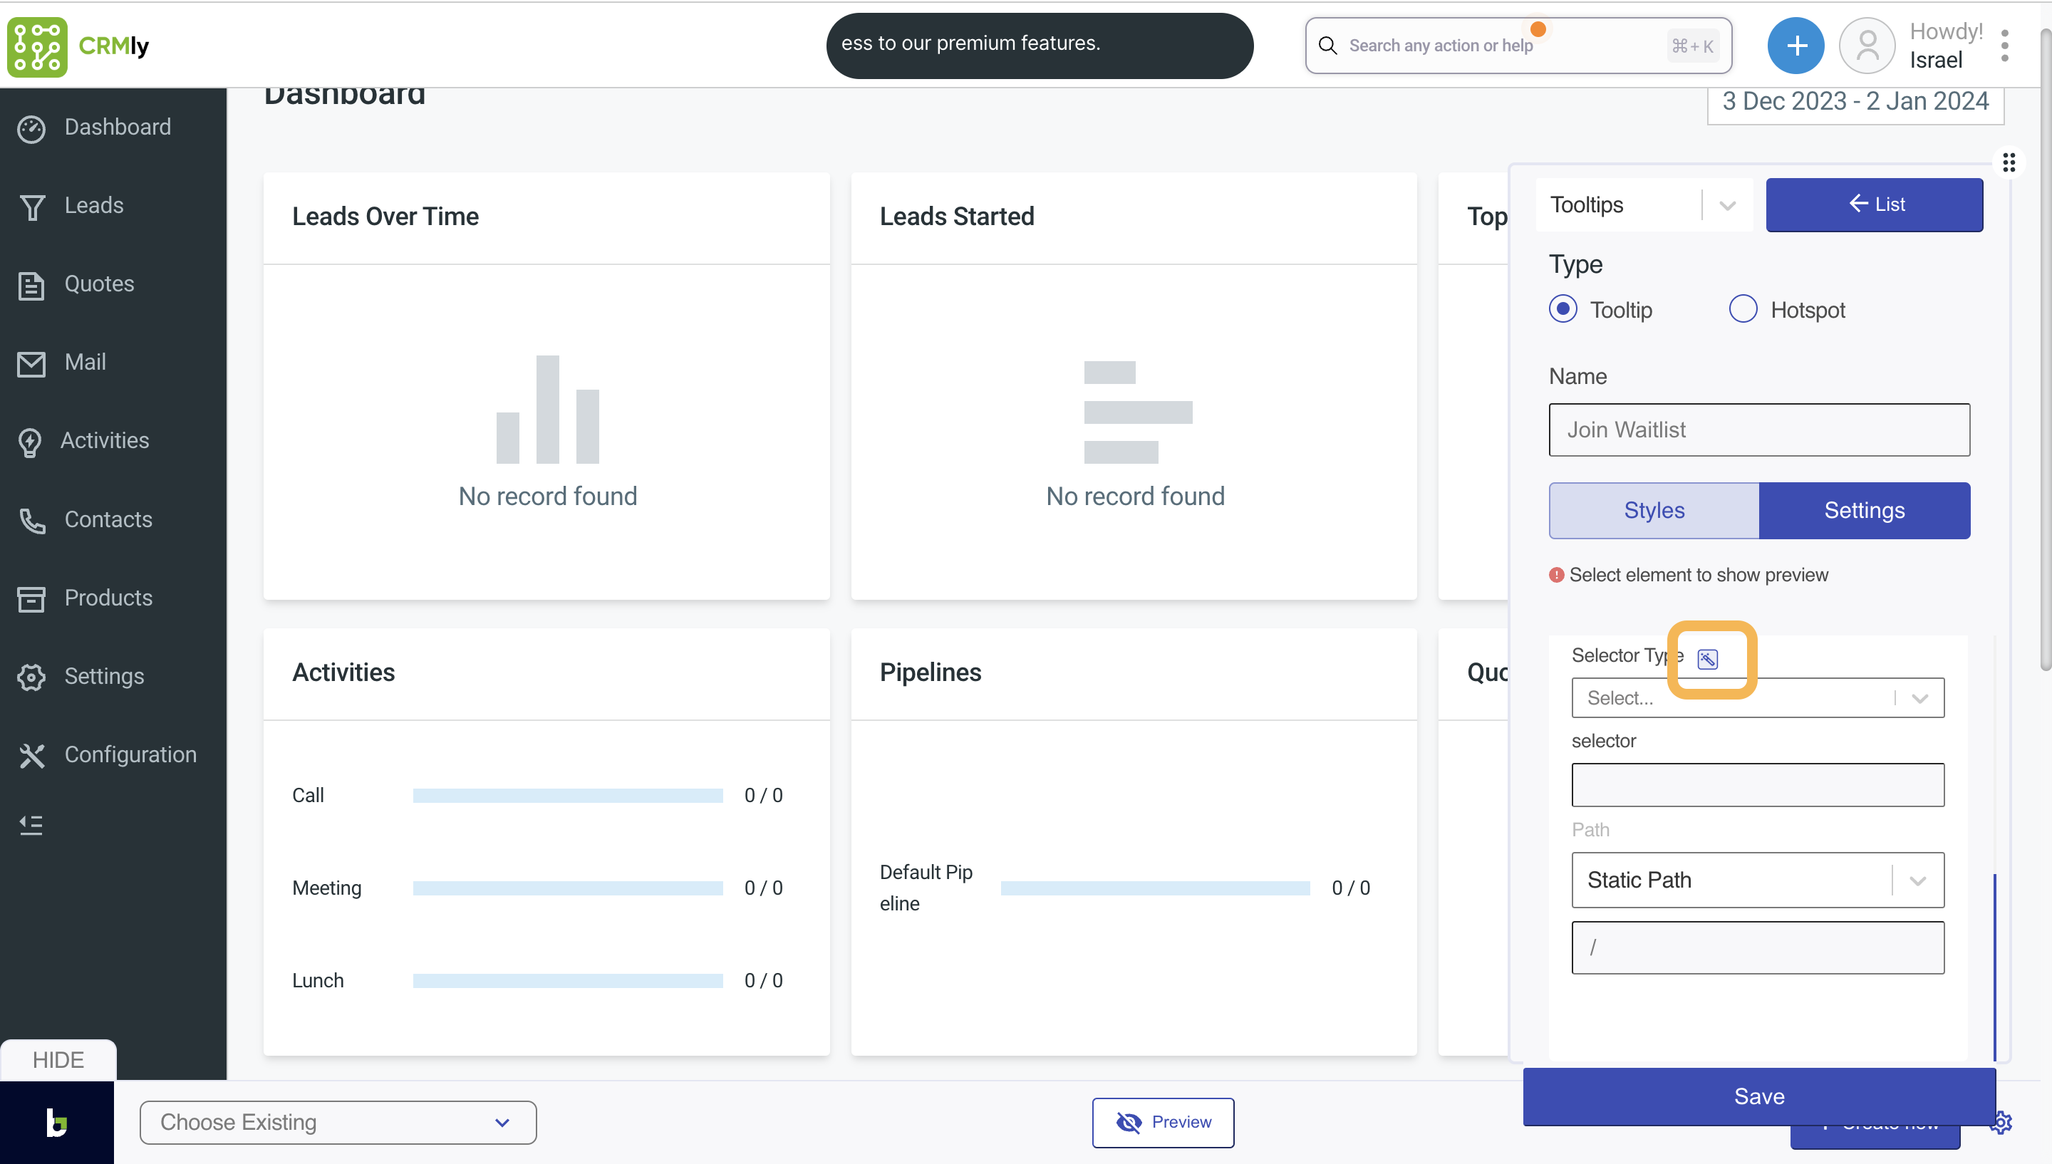
Task: Open Leads from the funnel sidebar icon
Action: [32, 207]
